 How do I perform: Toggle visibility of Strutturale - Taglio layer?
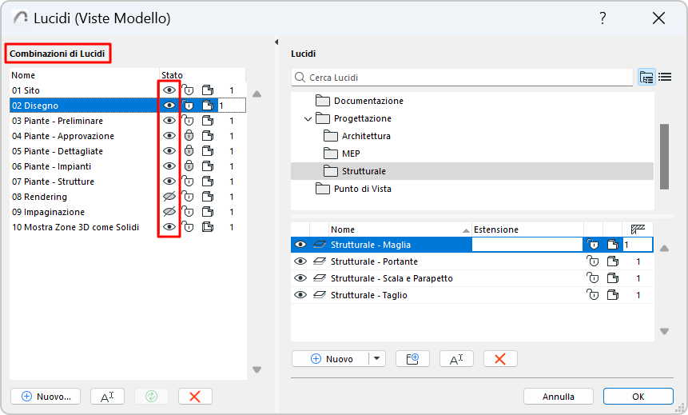300,295
